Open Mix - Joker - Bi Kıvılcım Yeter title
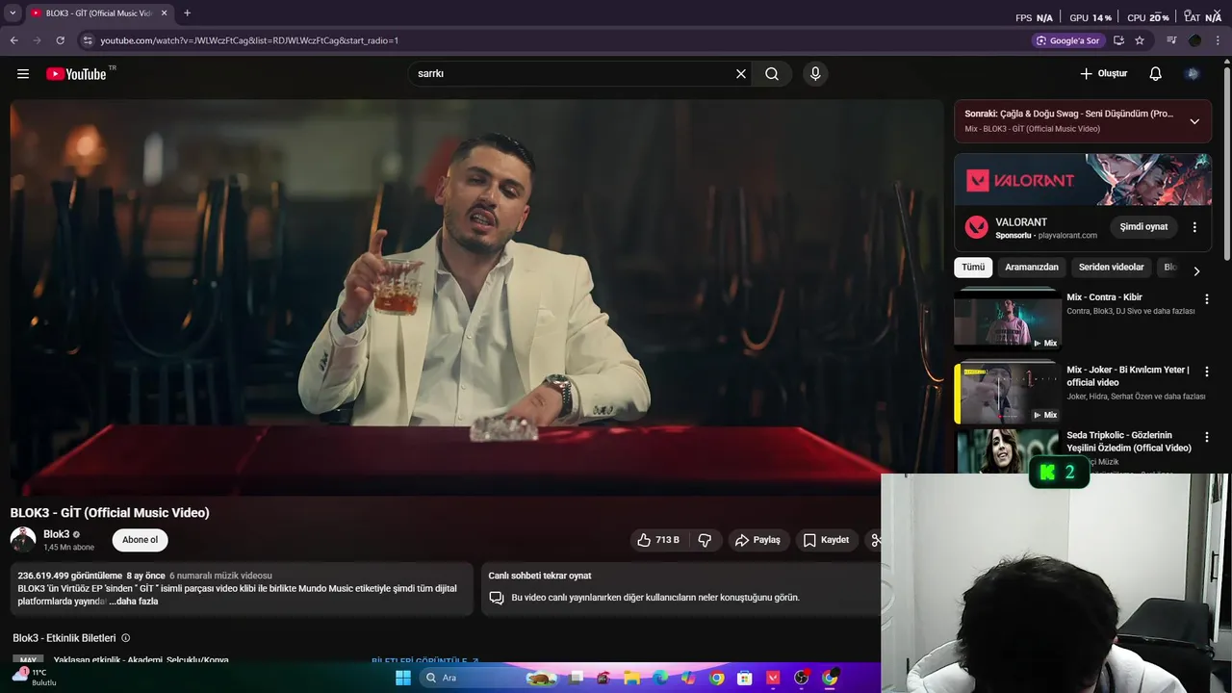The width and height of the screenshot is (1232, 693). pyautogui.click(x=1128, y=376)
